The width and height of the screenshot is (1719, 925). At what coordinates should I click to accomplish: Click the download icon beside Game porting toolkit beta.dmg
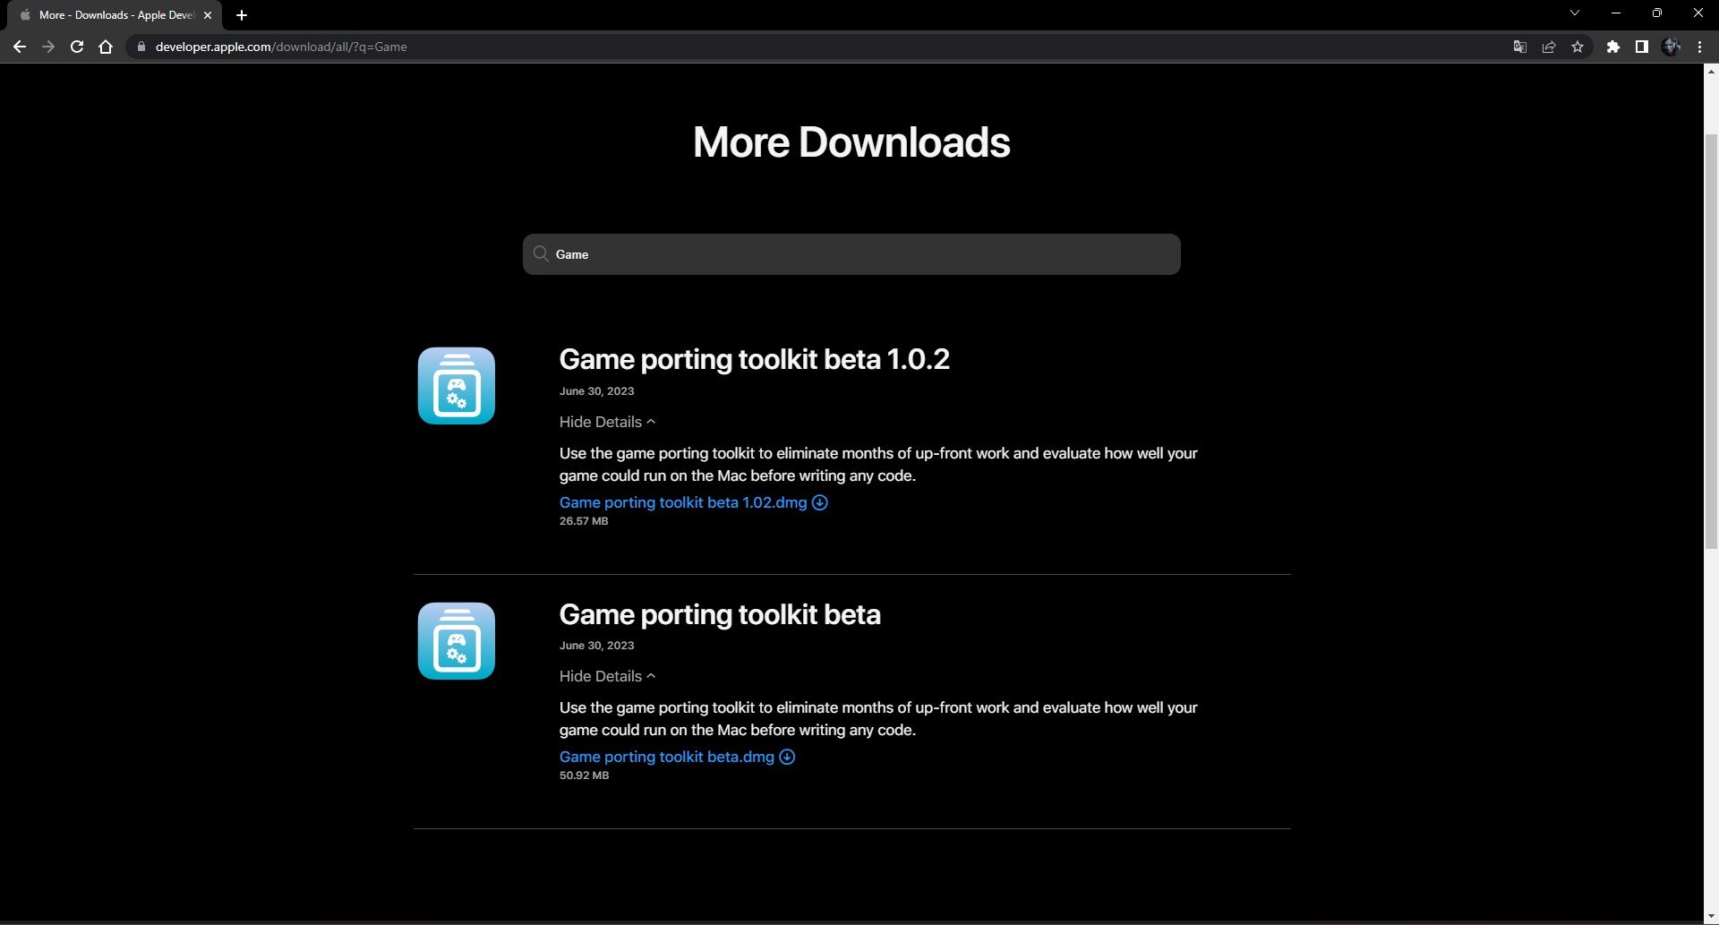pyautogui.click(x=786, y=757)
